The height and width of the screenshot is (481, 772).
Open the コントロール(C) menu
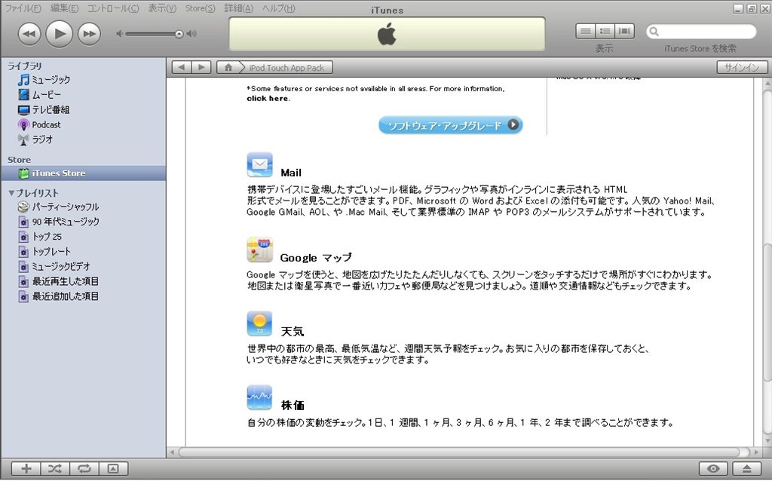tap(113, 8)
